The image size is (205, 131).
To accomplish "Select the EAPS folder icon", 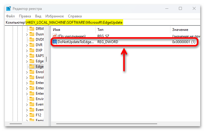I will pyautogui.click(x=32, y=56).
